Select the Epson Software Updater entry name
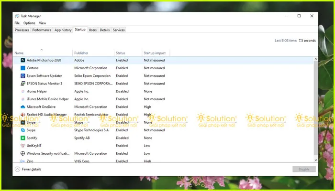Screen dimensions: 335x191 44,75
